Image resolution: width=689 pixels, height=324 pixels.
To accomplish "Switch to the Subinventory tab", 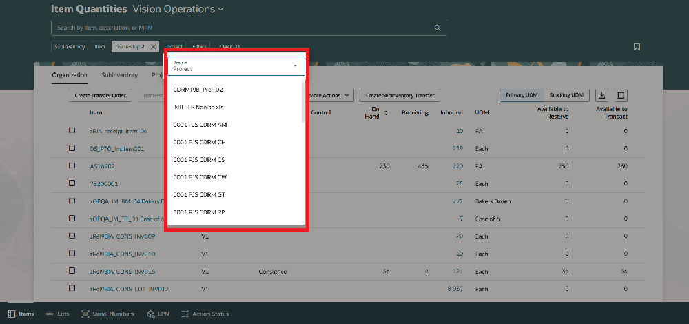I will (119, 75).
